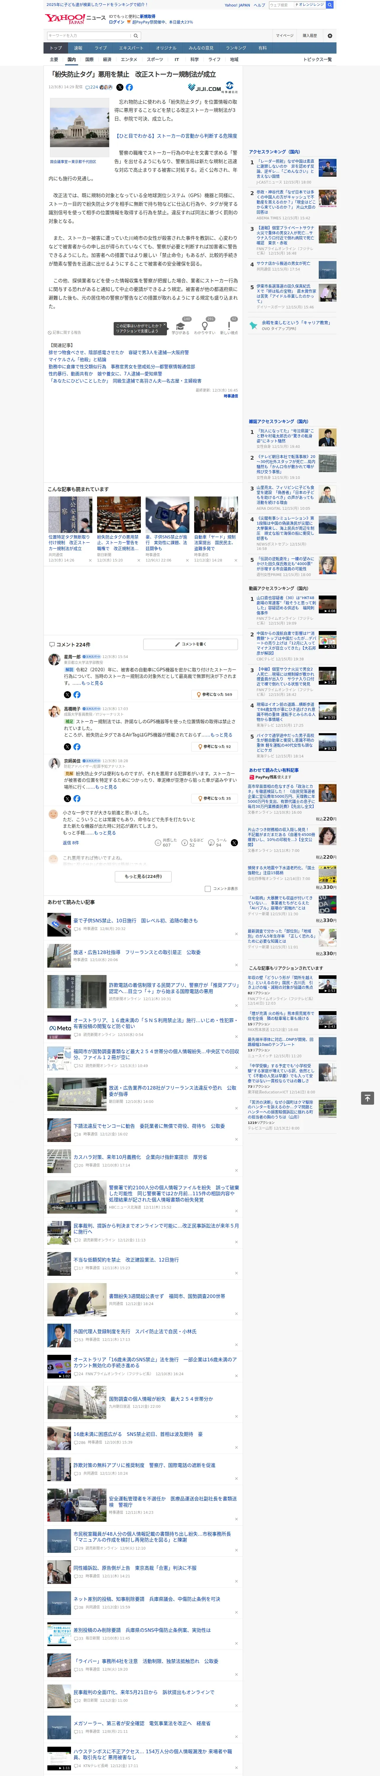Click the search magnifier beside keyword field
The width and height of the screenshot is (380, 1776).
coord(136,35)
